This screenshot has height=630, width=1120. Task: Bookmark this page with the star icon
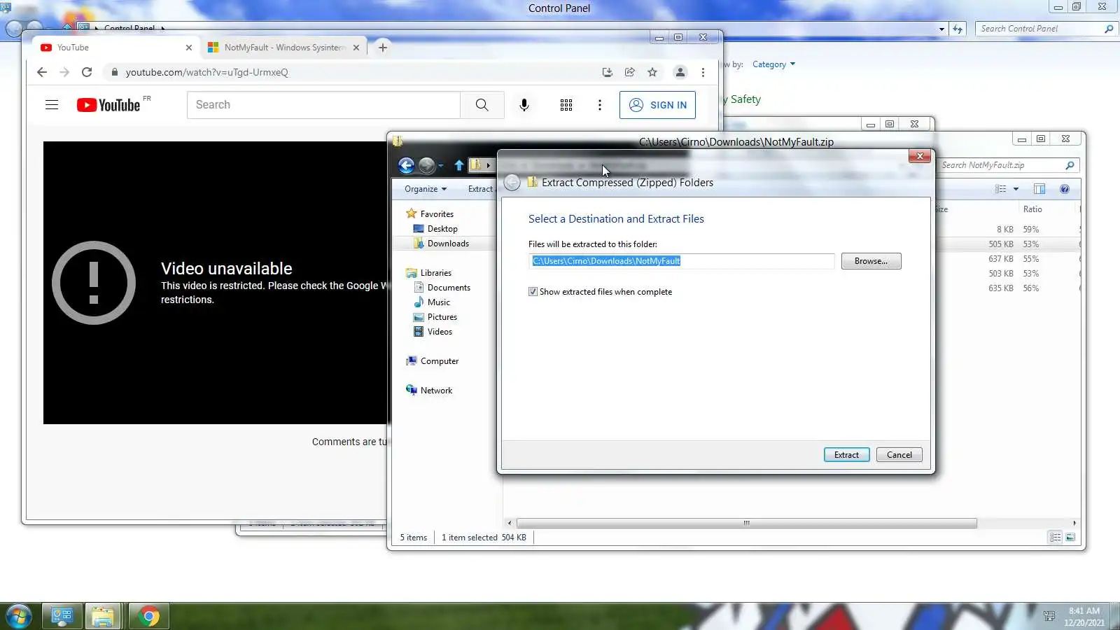[x=652, y=72]
